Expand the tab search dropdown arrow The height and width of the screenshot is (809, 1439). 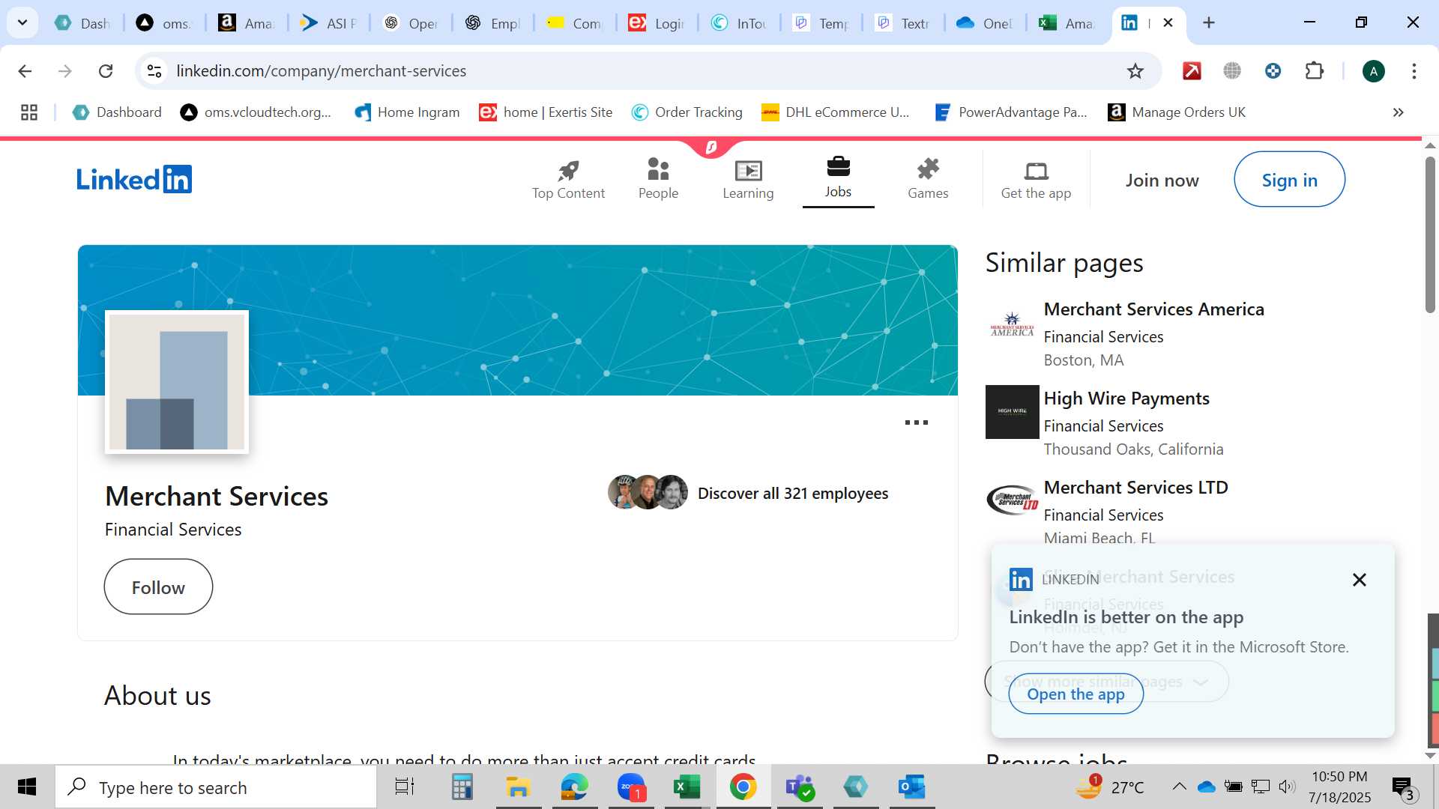[x=22, y=22]
